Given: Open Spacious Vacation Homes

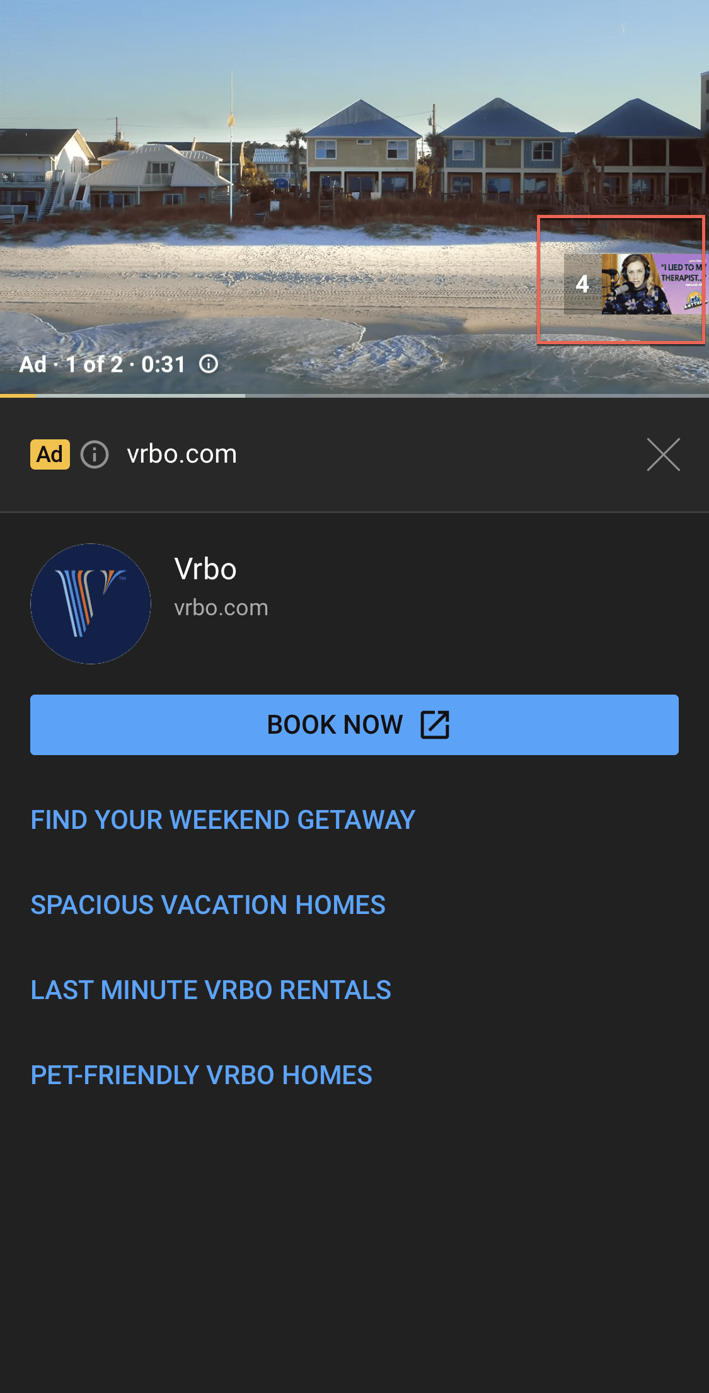Looking at the screenshot, I should point(208,905).
